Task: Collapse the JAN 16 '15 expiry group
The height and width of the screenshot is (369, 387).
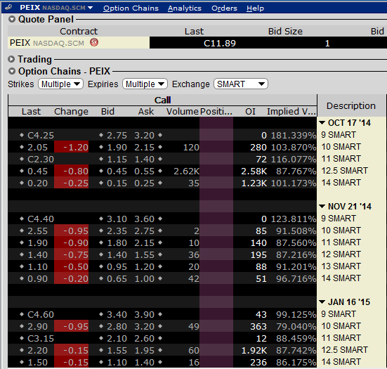Action: click(x=322, y=302)
